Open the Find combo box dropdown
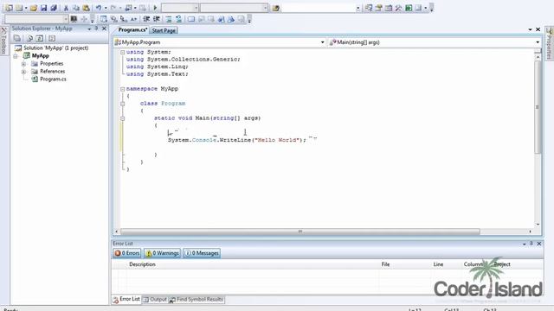The height and width of the screenshot is (311, 554). [x=358, y=8]
